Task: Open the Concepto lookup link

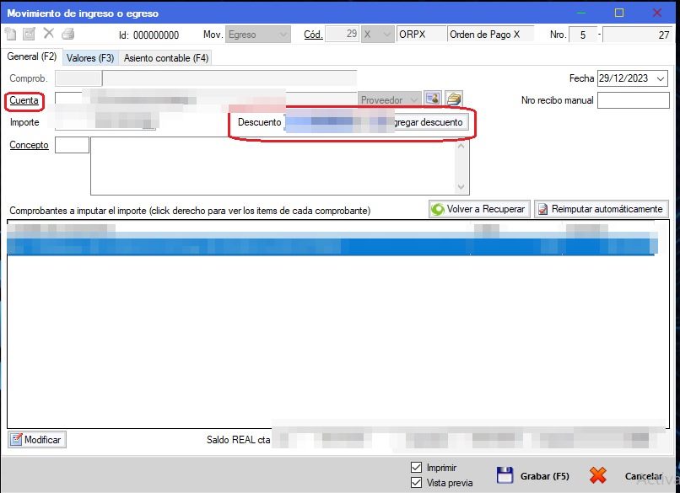Action: (29, 145)
